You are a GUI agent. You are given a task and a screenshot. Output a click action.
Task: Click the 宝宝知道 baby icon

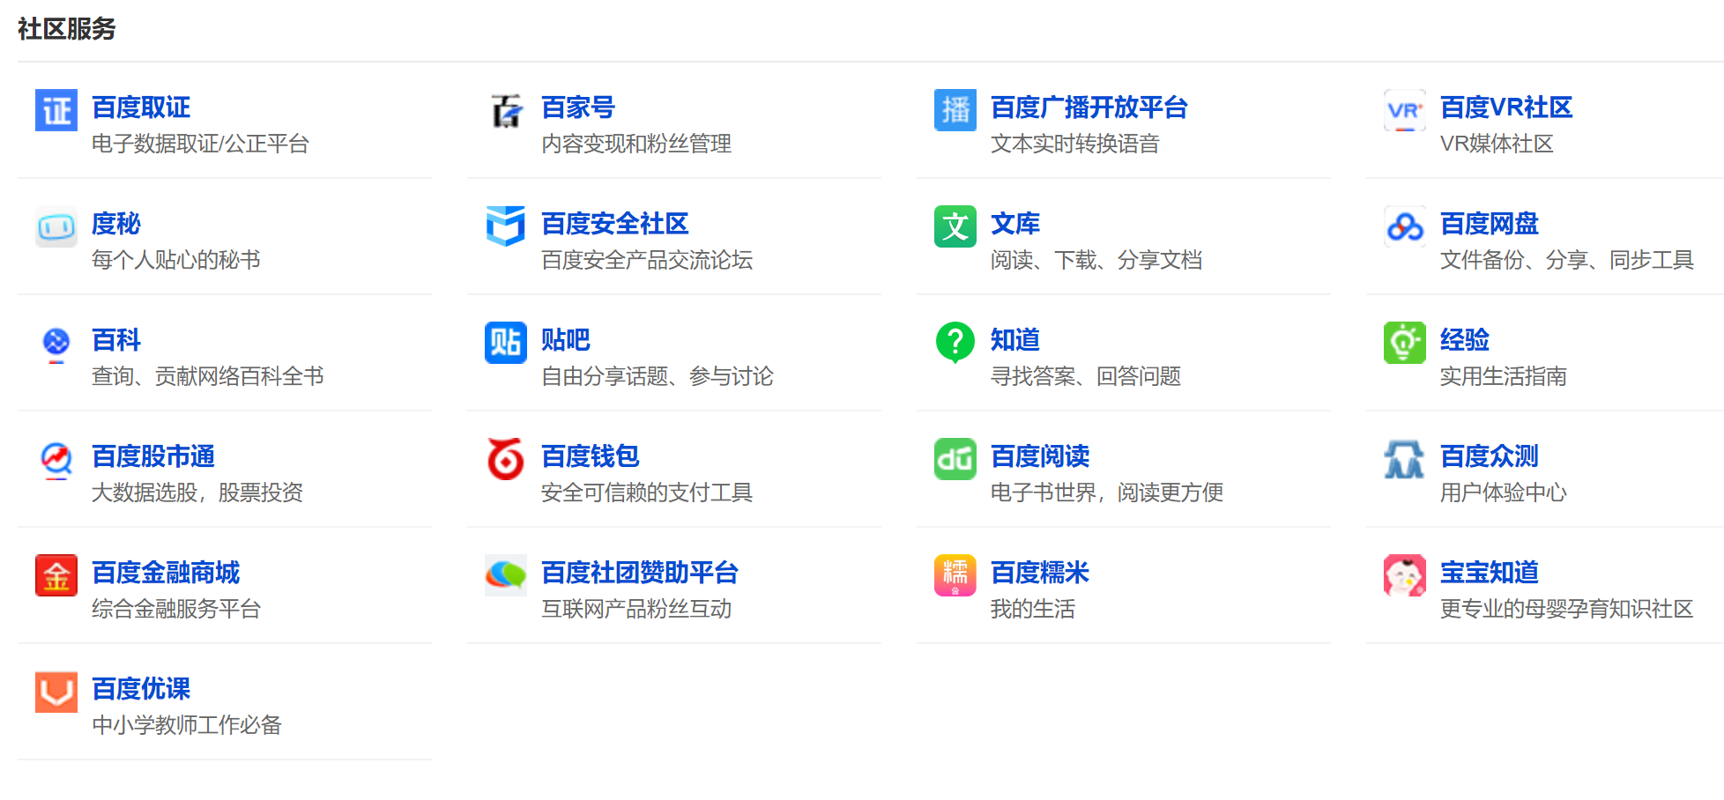pos(1405,575)
